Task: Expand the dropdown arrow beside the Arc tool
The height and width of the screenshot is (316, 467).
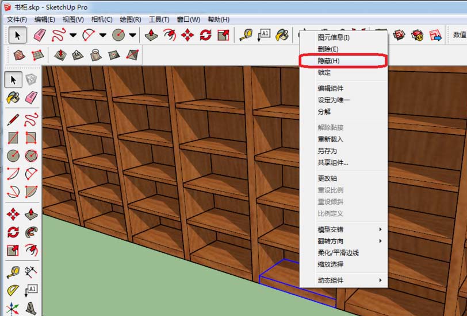Action: click(x=103, y=36)
